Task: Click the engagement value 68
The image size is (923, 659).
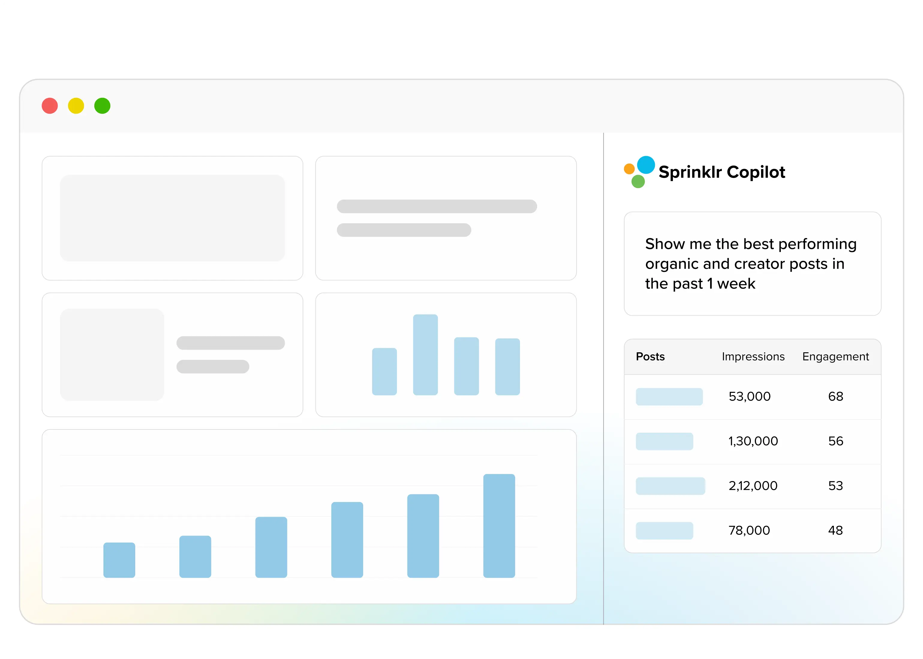Action: click(835, 396)
